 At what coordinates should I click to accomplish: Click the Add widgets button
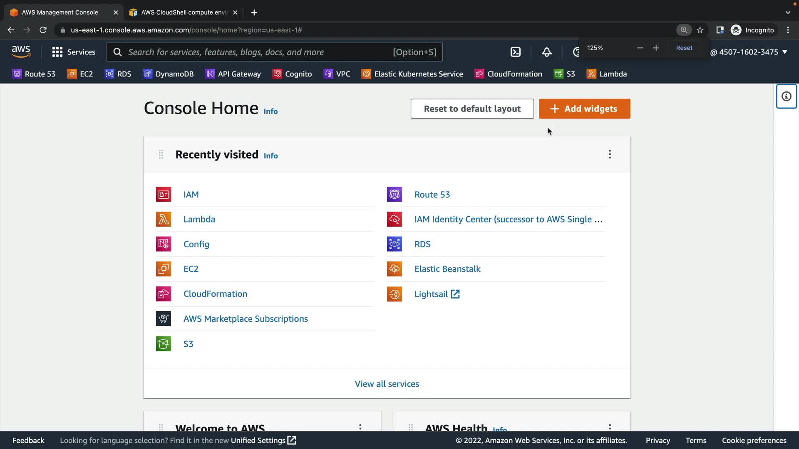tap(584, 109)
